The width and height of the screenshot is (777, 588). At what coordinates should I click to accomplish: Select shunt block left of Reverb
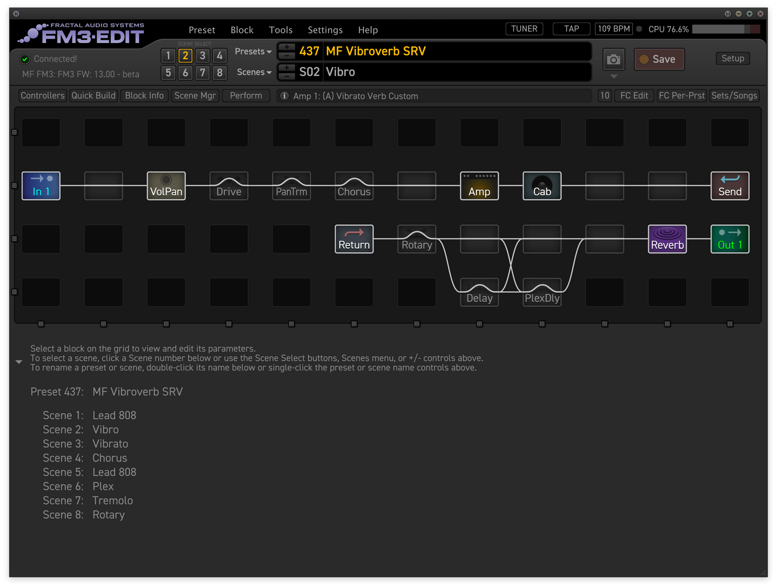(x=604, y=239)
